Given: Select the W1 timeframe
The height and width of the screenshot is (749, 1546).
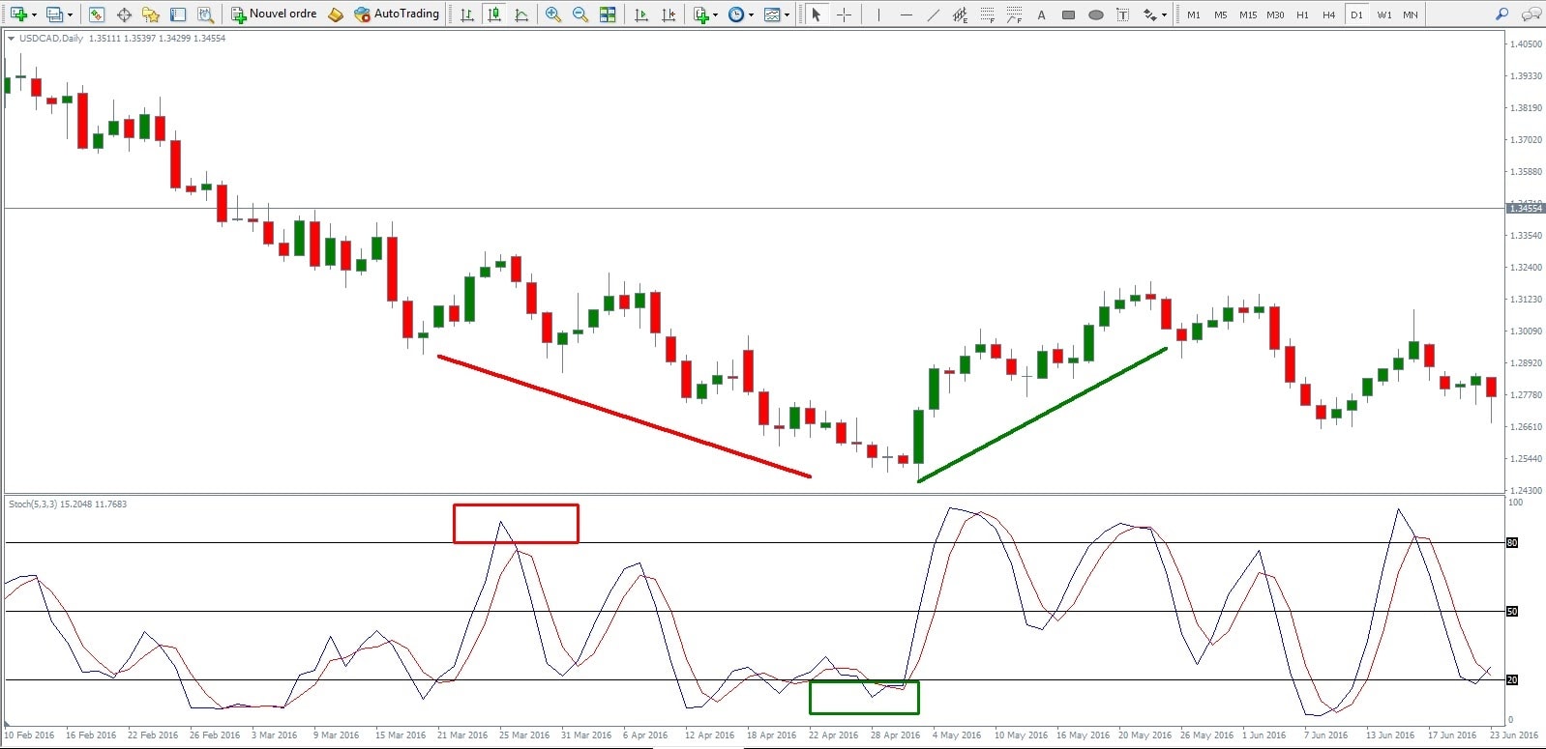Looking at the screenshot, I should [1384, 14].
